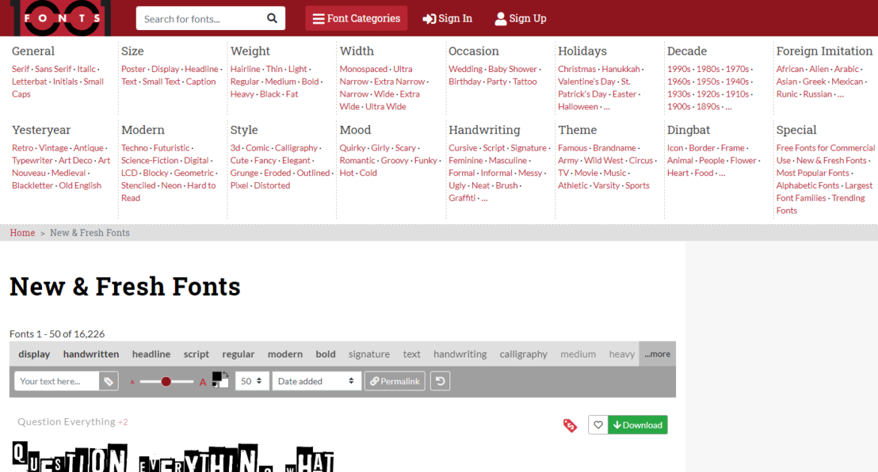Swap the black and white color swatch
Image resolution: width=878 pixels, height=472 pixels.
225,375
